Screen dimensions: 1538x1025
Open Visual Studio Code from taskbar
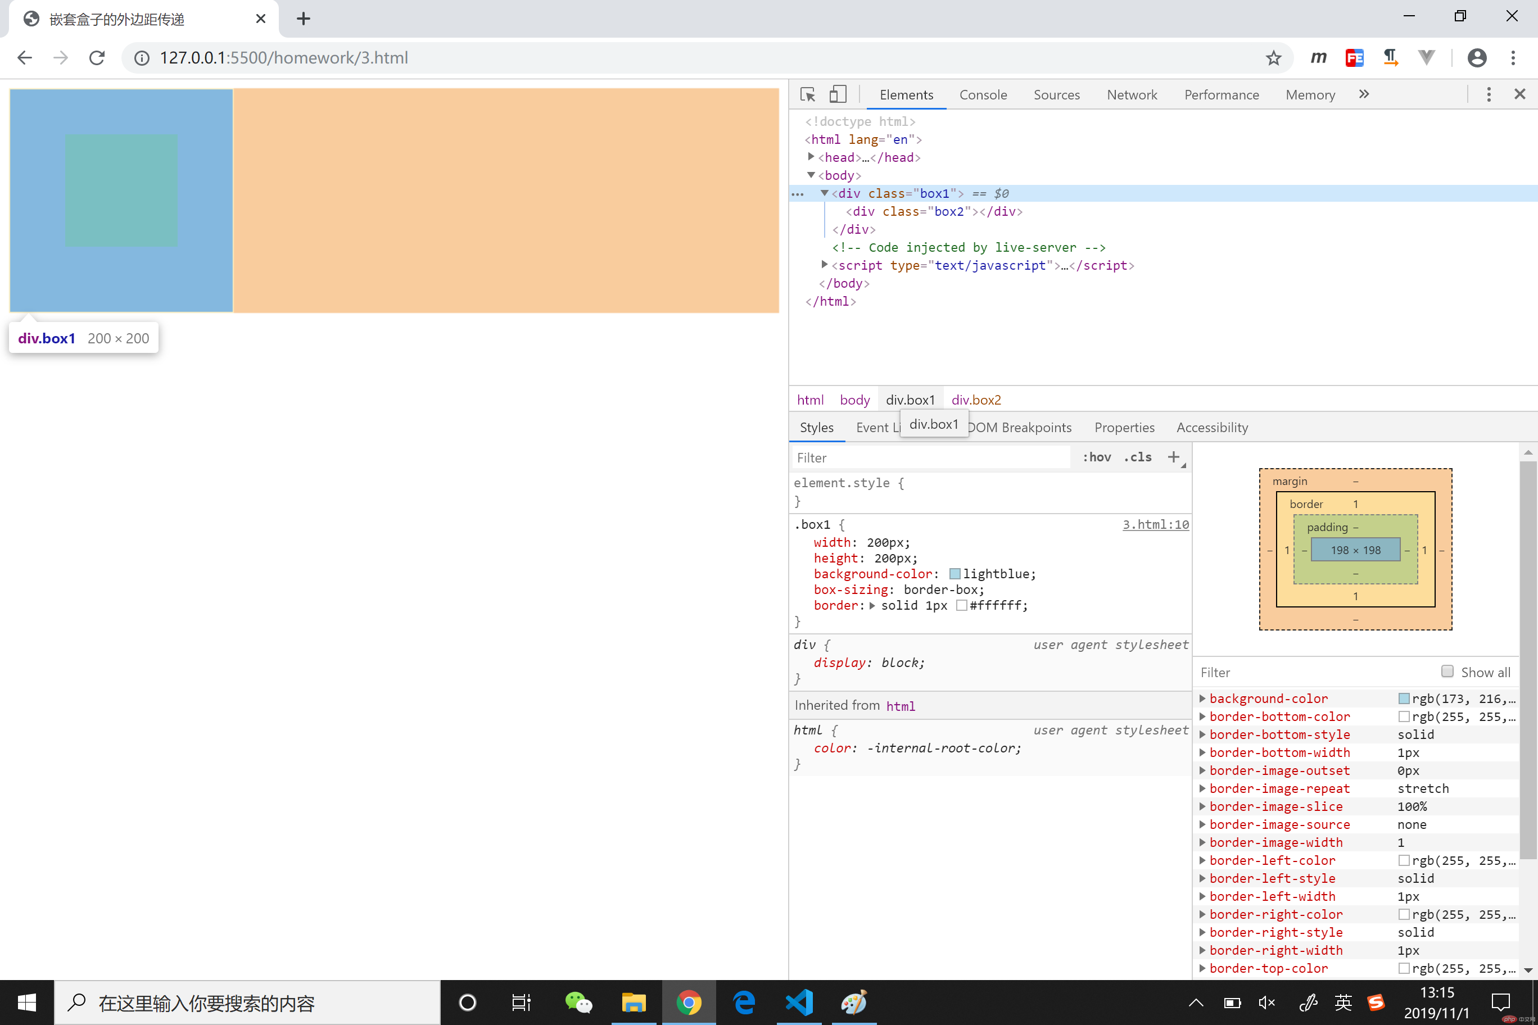click(x=799, y=1002)
